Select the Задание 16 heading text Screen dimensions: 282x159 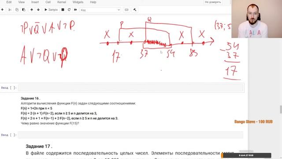(x=30, y=98)
